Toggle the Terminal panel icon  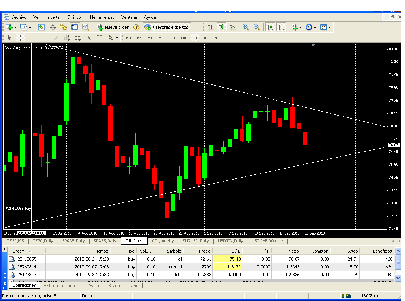tap(75, 27)
